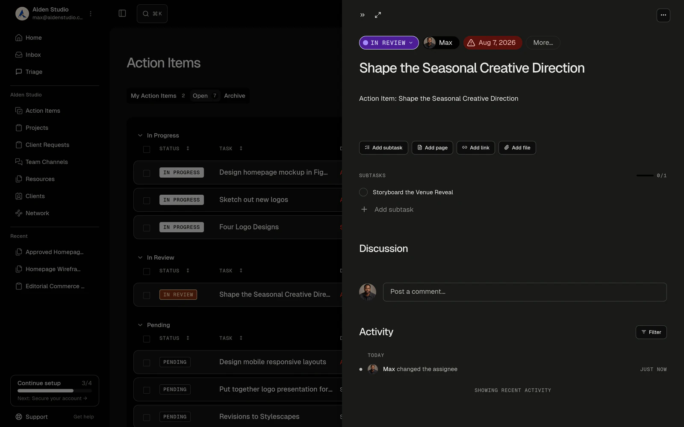Click the Continue setup progress bar
This screenshot has height=427, width=684.
pyautogui.click(x=55, y=391)
